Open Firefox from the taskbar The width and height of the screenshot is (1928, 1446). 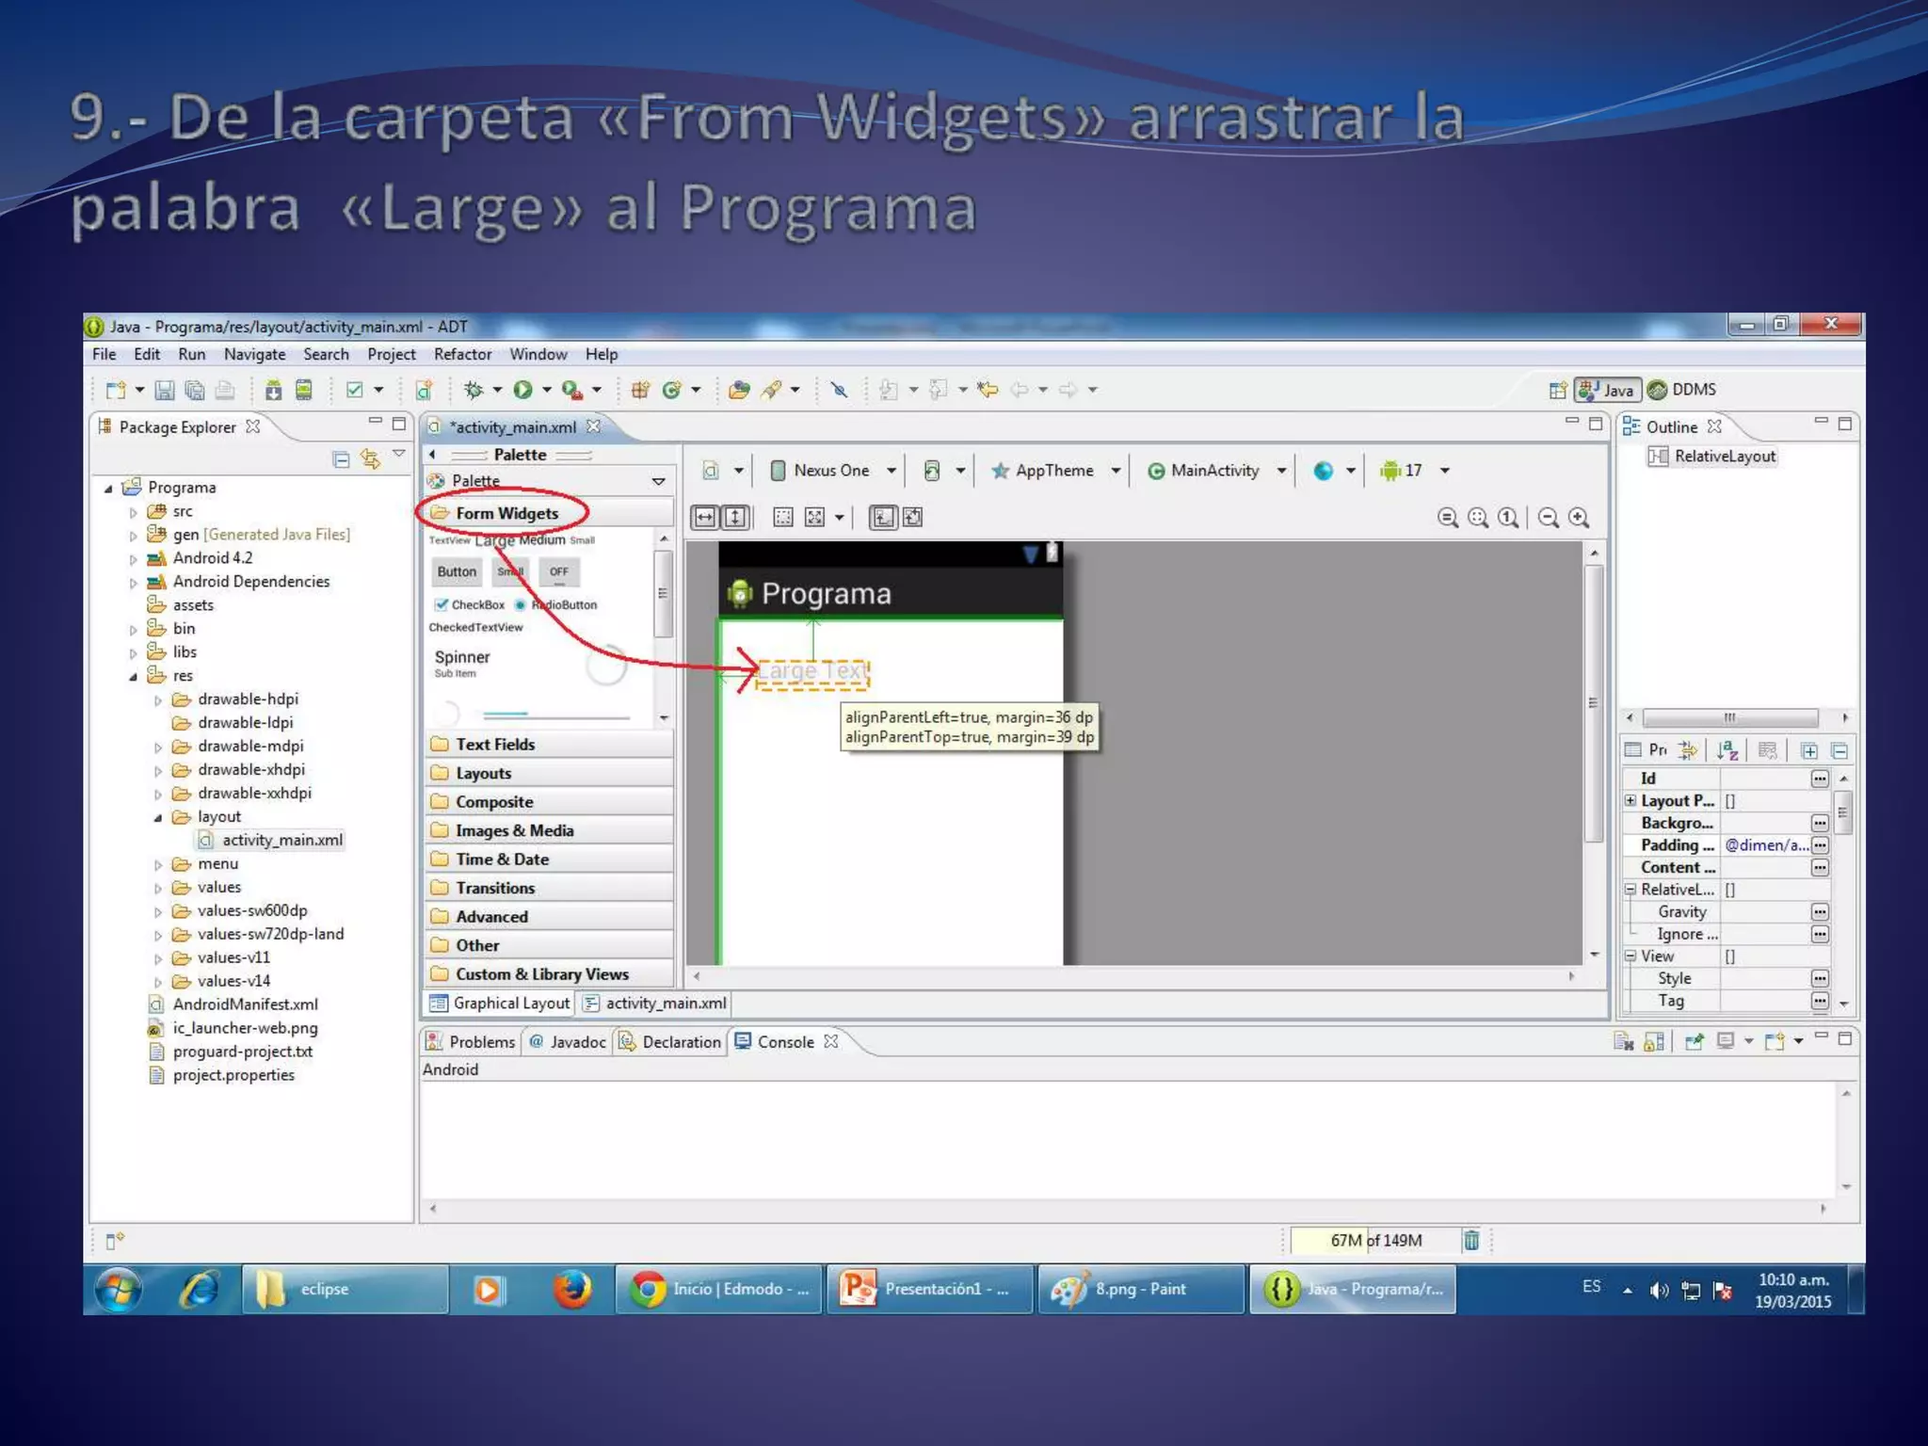pos(571,1289)
